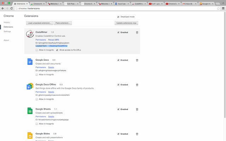Viewport: 226px width, 141px height.
Task: Switch to the Edit Post tab
Action: pos(71,4)
